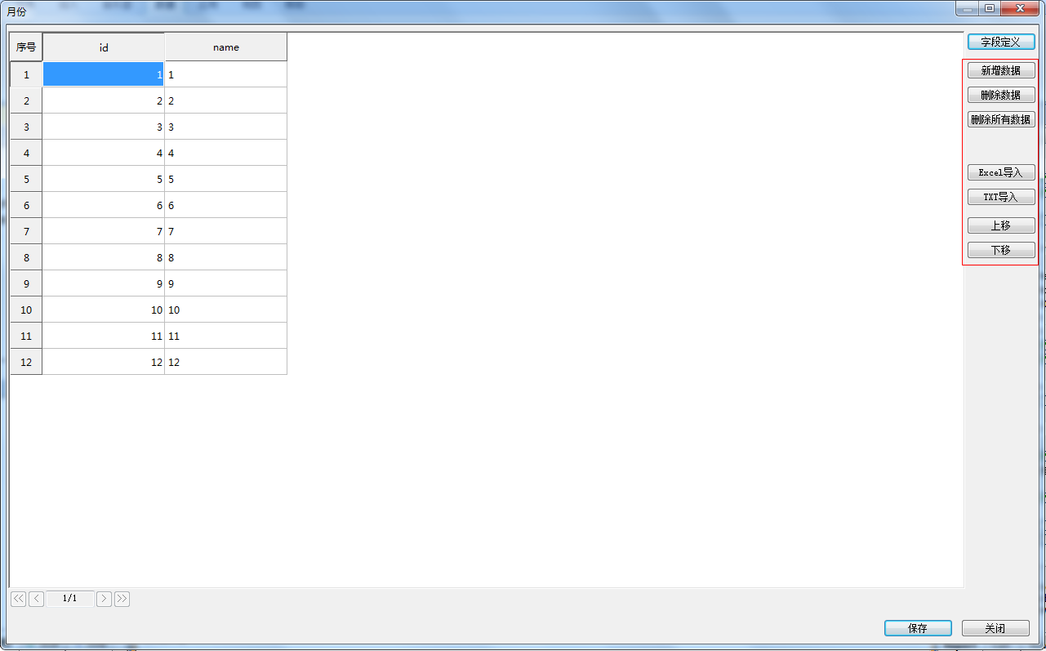The height and width of the screenshot is (651, 1046).
Task: Click the id column header
Action: [104, 47]
